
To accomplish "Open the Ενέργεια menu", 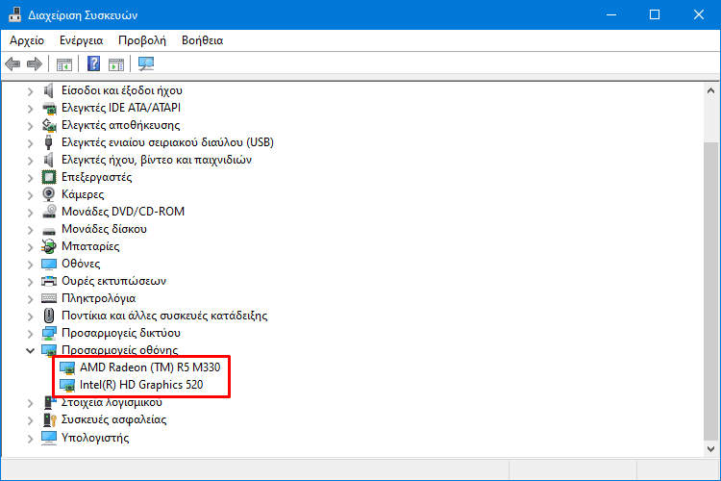I will pyautogui.click(x=82, y=40).
